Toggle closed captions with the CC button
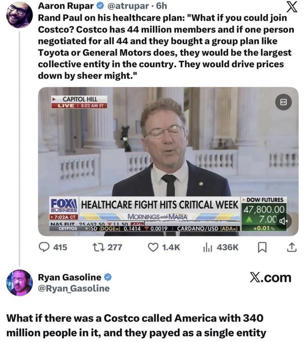The width and height of the screenshot is (305, 342). [283, 102]
